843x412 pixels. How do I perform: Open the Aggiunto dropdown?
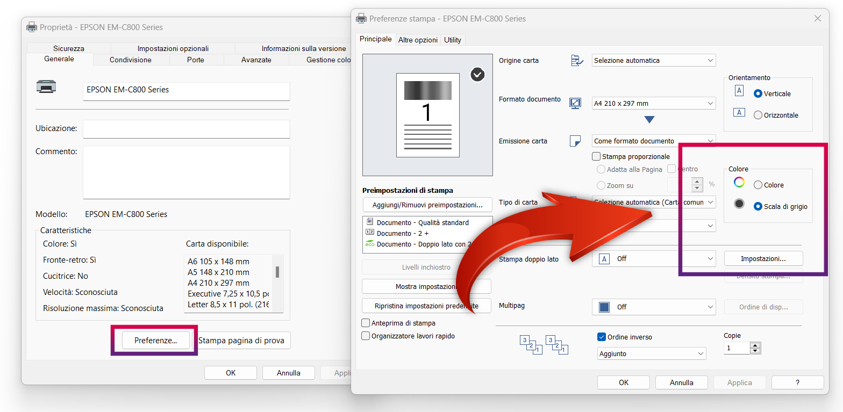[x=652, y=353]
